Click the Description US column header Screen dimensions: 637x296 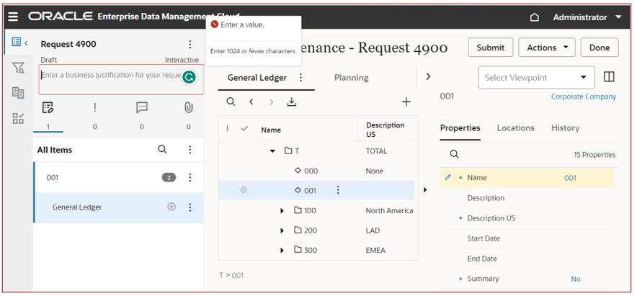click(385, 130)
